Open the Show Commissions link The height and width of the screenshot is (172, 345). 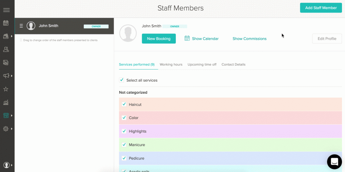point(250,39)
